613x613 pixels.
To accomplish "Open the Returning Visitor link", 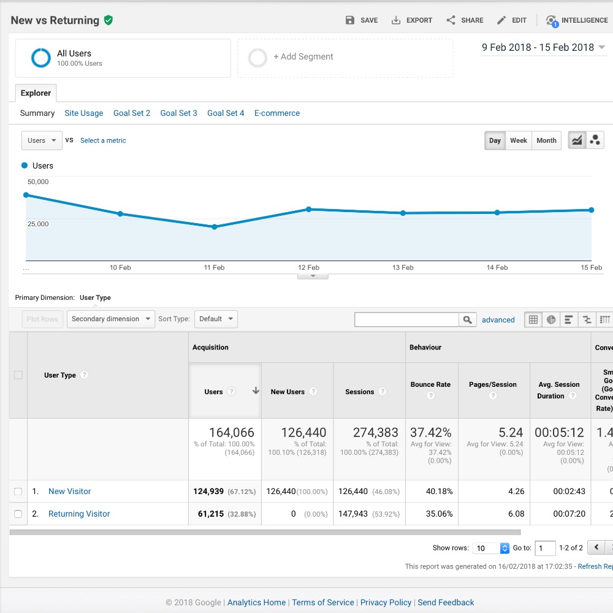I will pyautogui.click(x=79, y=514).
